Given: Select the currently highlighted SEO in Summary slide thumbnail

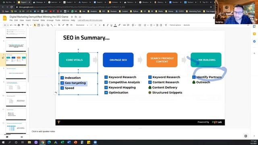Looking at the screenshot, I should pos(16,59).
